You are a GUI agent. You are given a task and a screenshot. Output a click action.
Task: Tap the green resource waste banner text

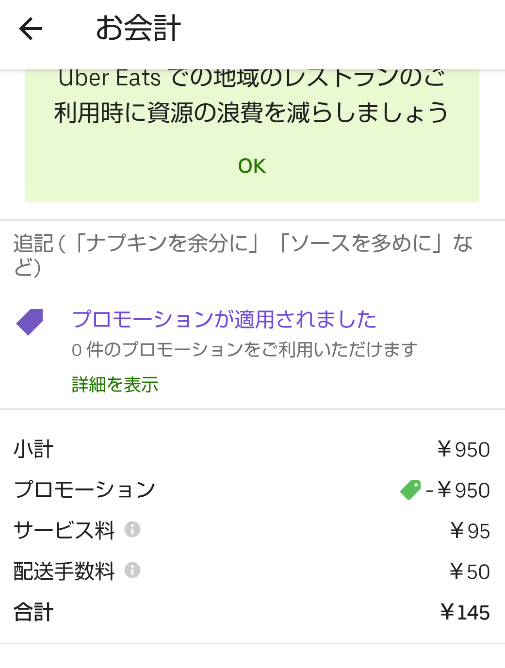[251, 95]
